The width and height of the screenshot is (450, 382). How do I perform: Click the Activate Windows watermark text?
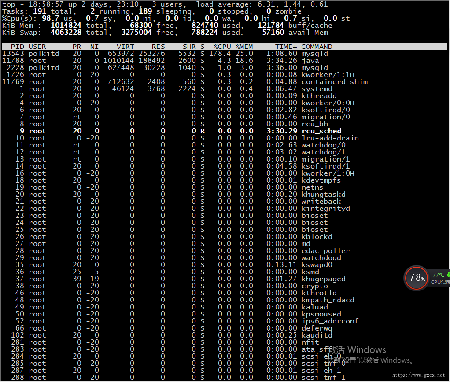tap(357, 349)
